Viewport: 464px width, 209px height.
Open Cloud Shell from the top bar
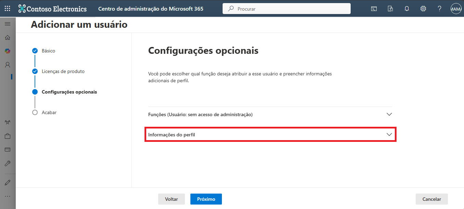[x=374, y=9]
